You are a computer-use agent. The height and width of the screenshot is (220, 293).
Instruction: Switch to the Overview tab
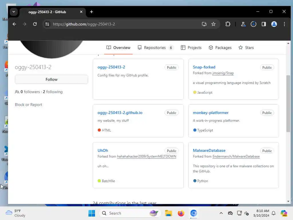[x=118, y=48]
